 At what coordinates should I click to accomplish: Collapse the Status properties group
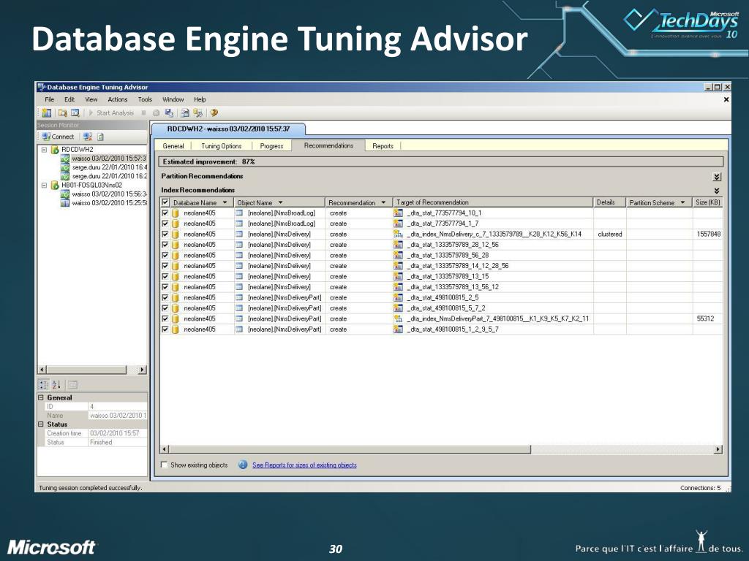[x=41, y=424]
